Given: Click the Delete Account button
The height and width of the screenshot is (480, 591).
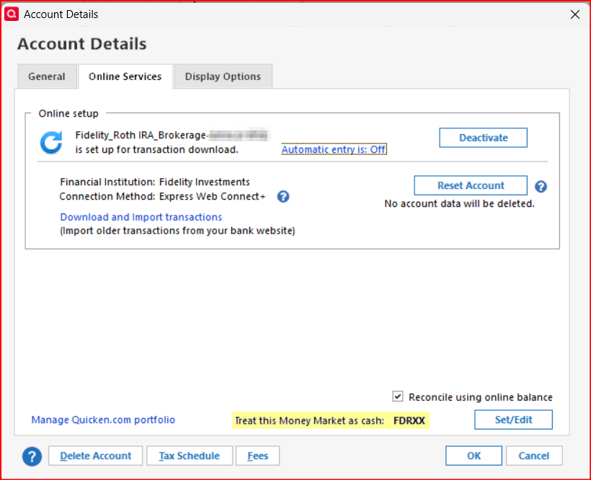Looking at the screenshot, I should click(x=95, y=456).
